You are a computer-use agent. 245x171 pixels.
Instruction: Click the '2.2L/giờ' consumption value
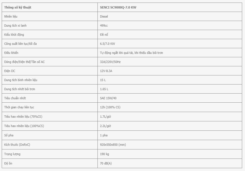point(105,126)
